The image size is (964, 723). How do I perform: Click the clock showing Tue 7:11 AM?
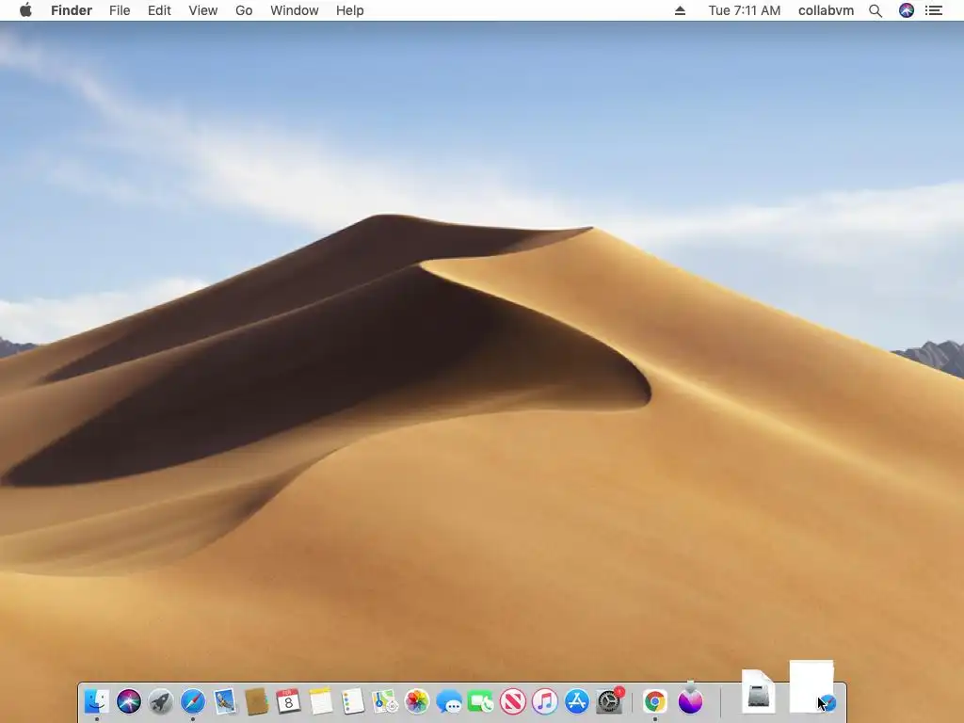coord(745,10)
